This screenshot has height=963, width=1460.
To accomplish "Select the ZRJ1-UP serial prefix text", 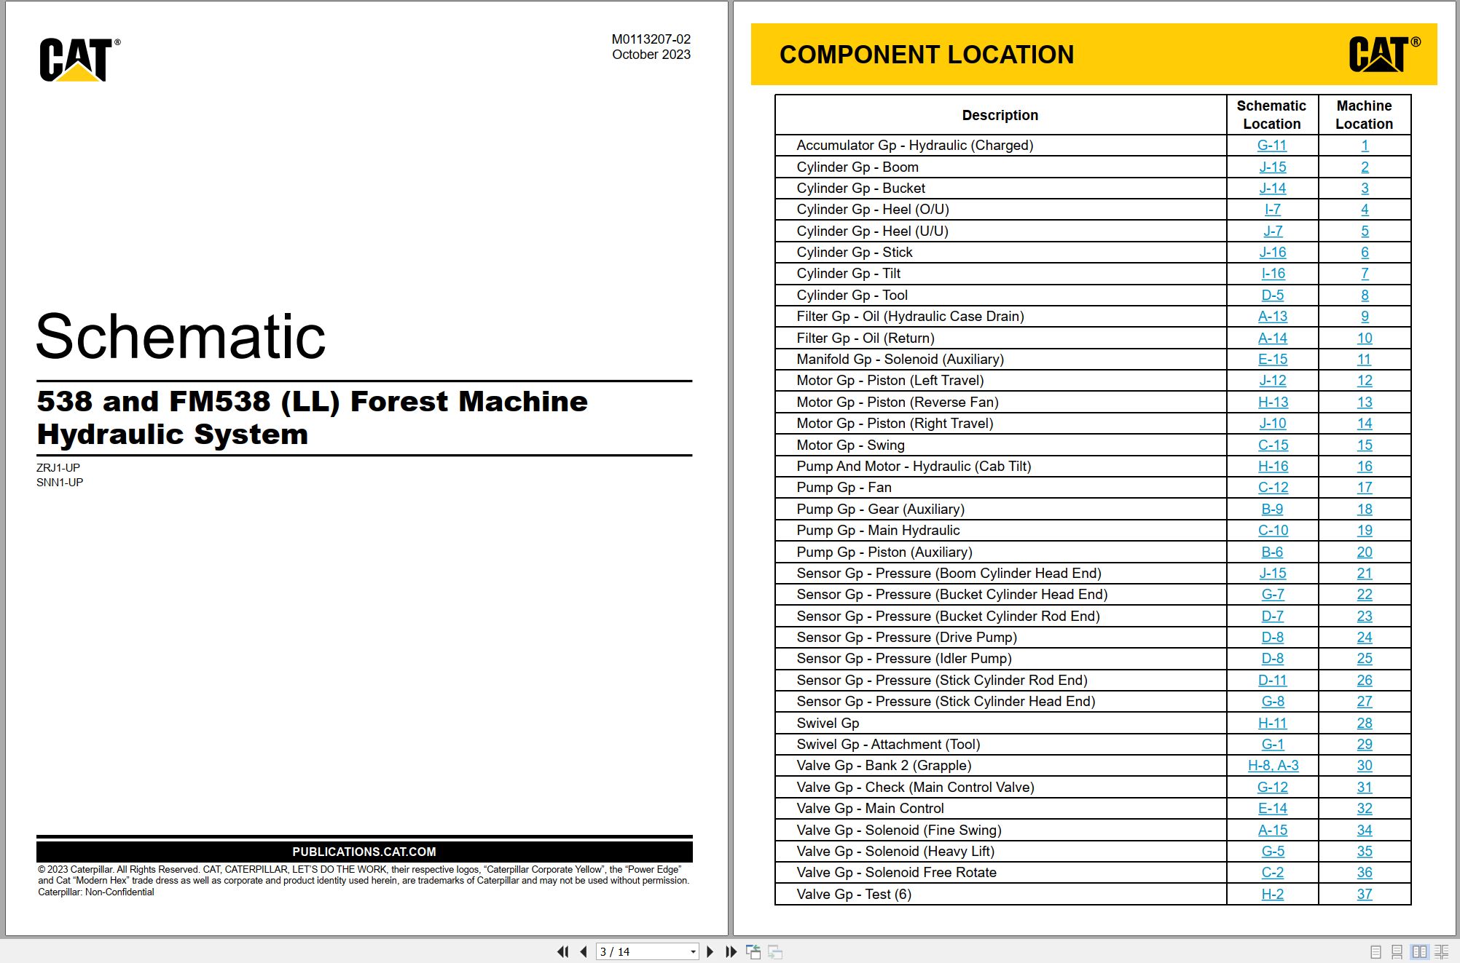I will click(58, 467).
